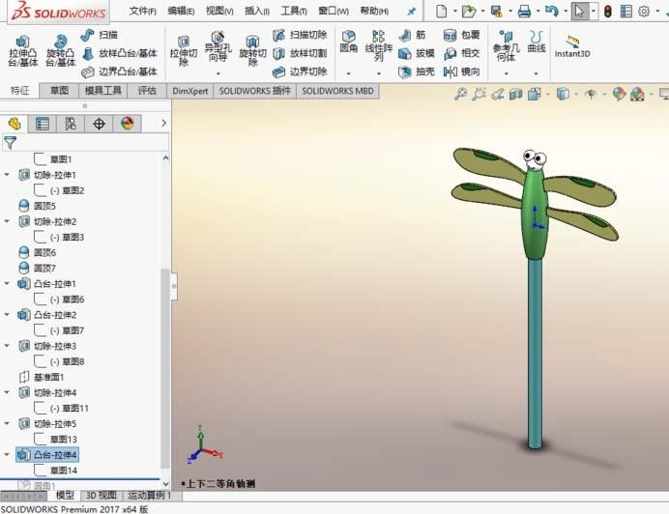Viewport: 669px width, 514px height.
Task: Select the Extruded Boss/Base (拉伸凸台/基体) tool
Action: click(23, 51)
